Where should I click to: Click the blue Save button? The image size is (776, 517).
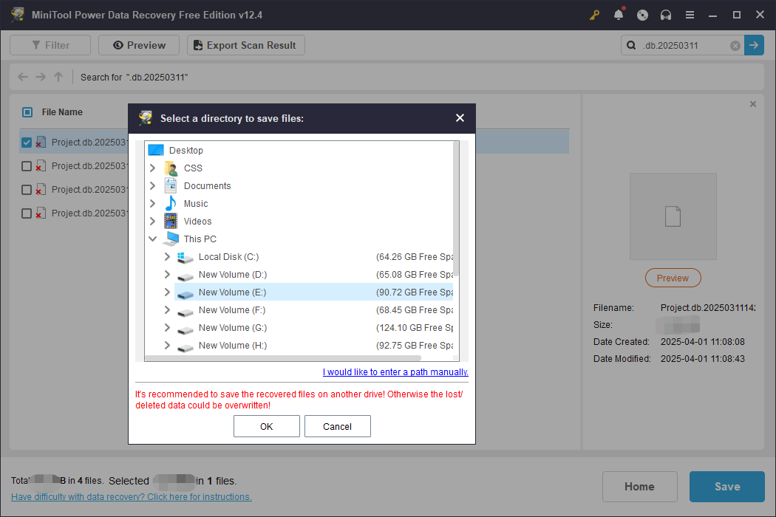727,487
